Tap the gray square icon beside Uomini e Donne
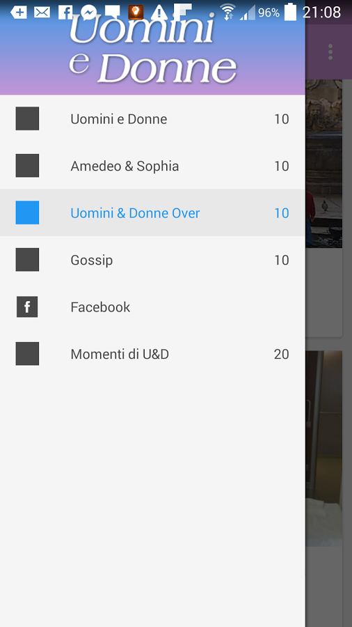This screenshot has width=352, height=627. pyautogui.click(x=27, y=118)
